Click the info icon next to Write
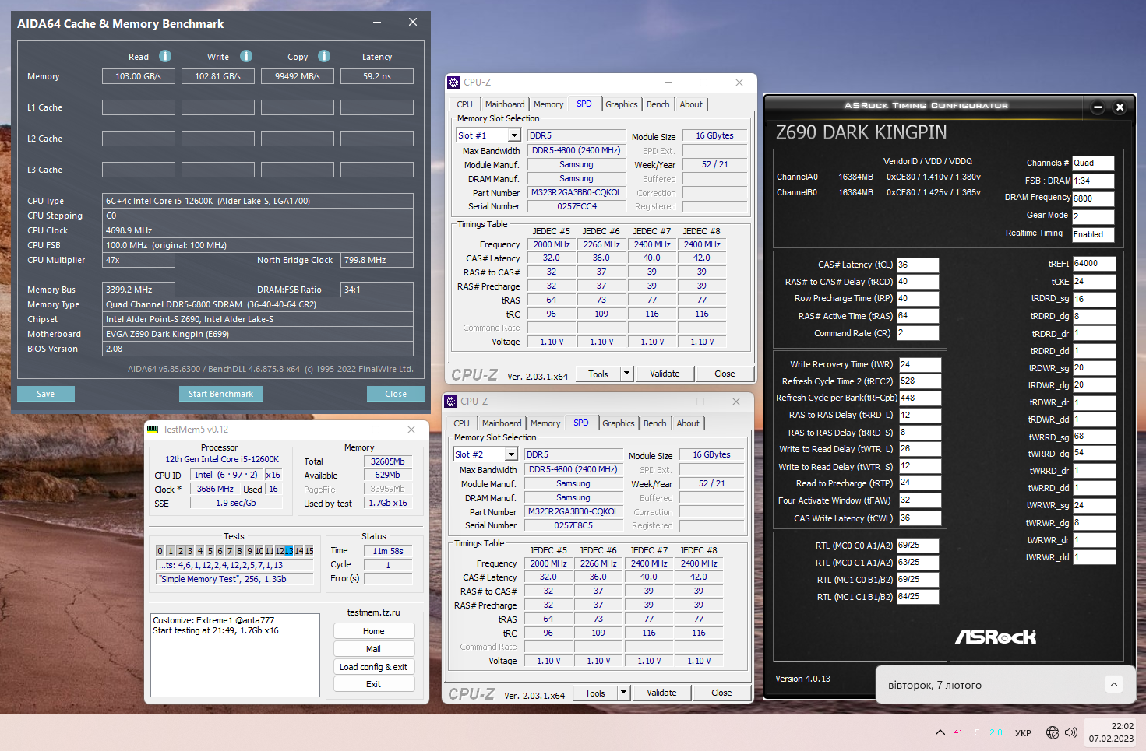This screenshot has height=751, width=1146. pyautogui.click(x=246, y=56)
